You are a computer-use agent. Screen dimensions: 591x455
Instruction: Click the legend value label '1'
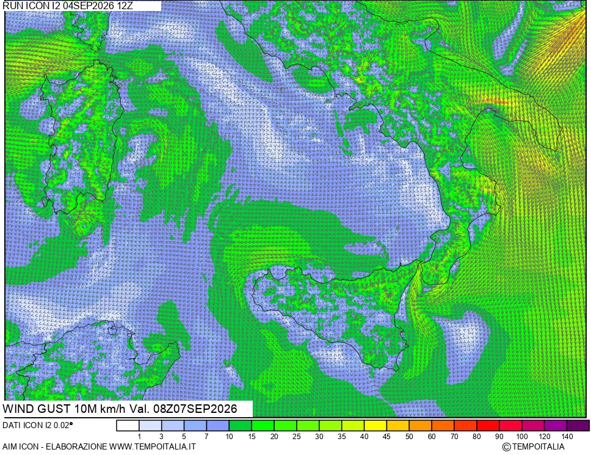pyautogui.click(x=139, y=437)
